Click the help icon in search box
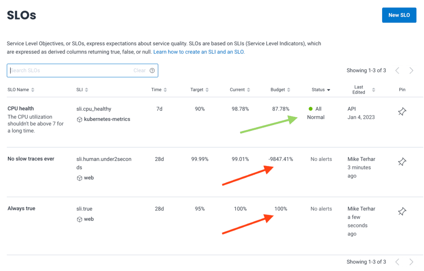The image size is (424, 271). click(152, 70)
